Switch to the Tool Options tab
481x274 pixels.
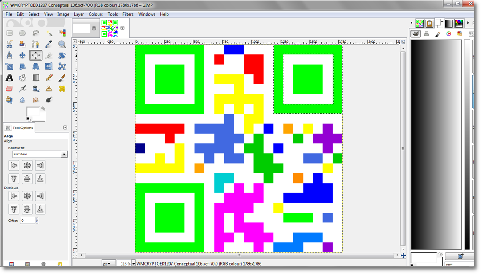click(x=19, y=127)
